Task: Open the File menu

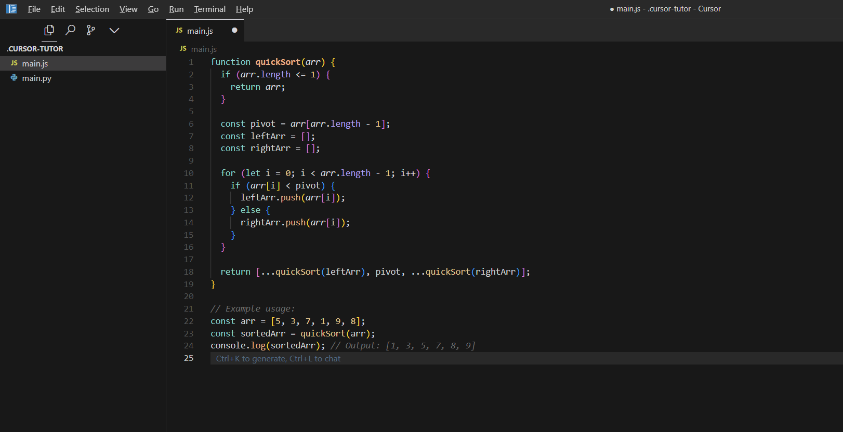Action: (x=34, y=9)
